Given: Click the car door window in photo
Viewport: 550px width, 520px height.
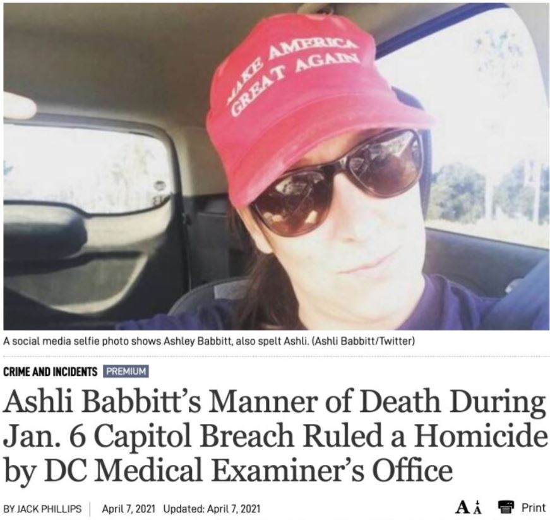Looking at the screenshot, I should (x=90, y=169).
